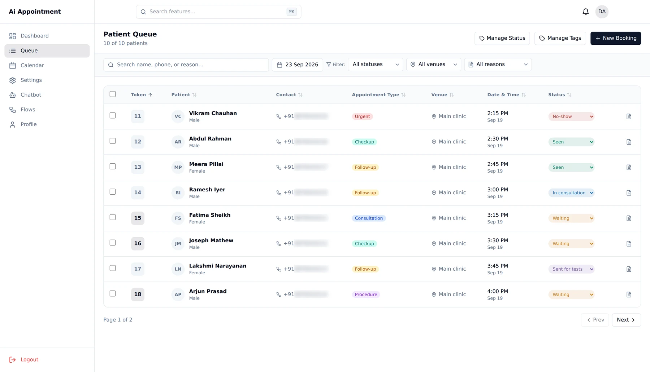Click the VC avatar for Vikram Chauhan

click(x=178, y=116)
